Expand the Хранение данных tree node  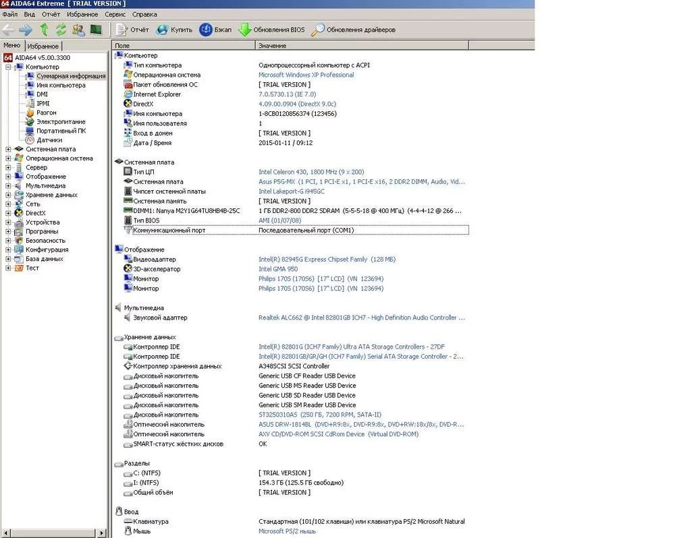coord(8,195)
